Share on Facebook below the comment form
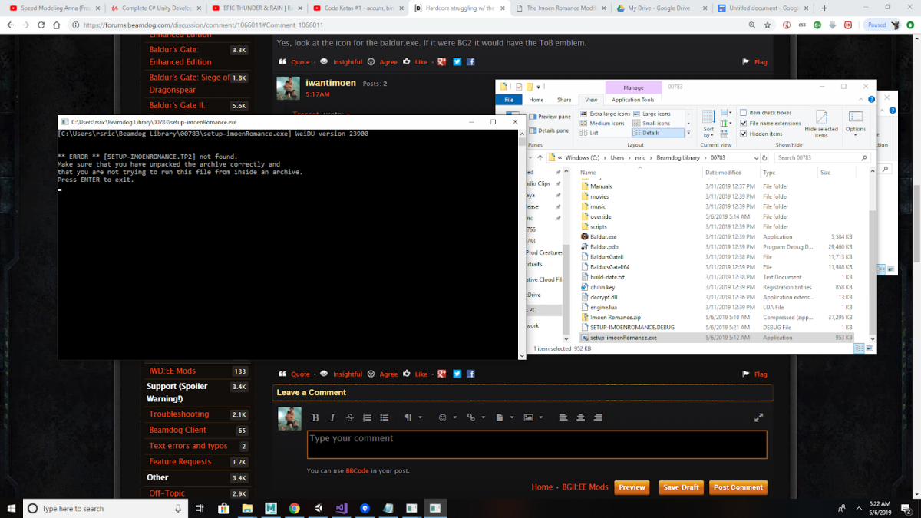Screen dimensions: 921x518 [x=470, y=374]
